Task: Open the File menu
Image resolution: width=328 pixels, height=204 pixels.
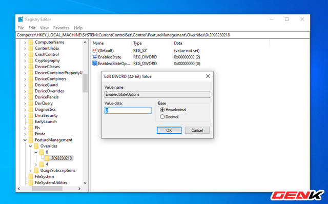Action: pos(20,28)
